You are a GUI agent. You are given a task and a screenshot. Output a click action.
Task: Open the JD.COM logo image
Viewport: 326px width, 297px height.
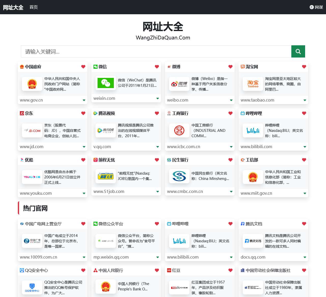pyautogui.click(x=32, y=131)
